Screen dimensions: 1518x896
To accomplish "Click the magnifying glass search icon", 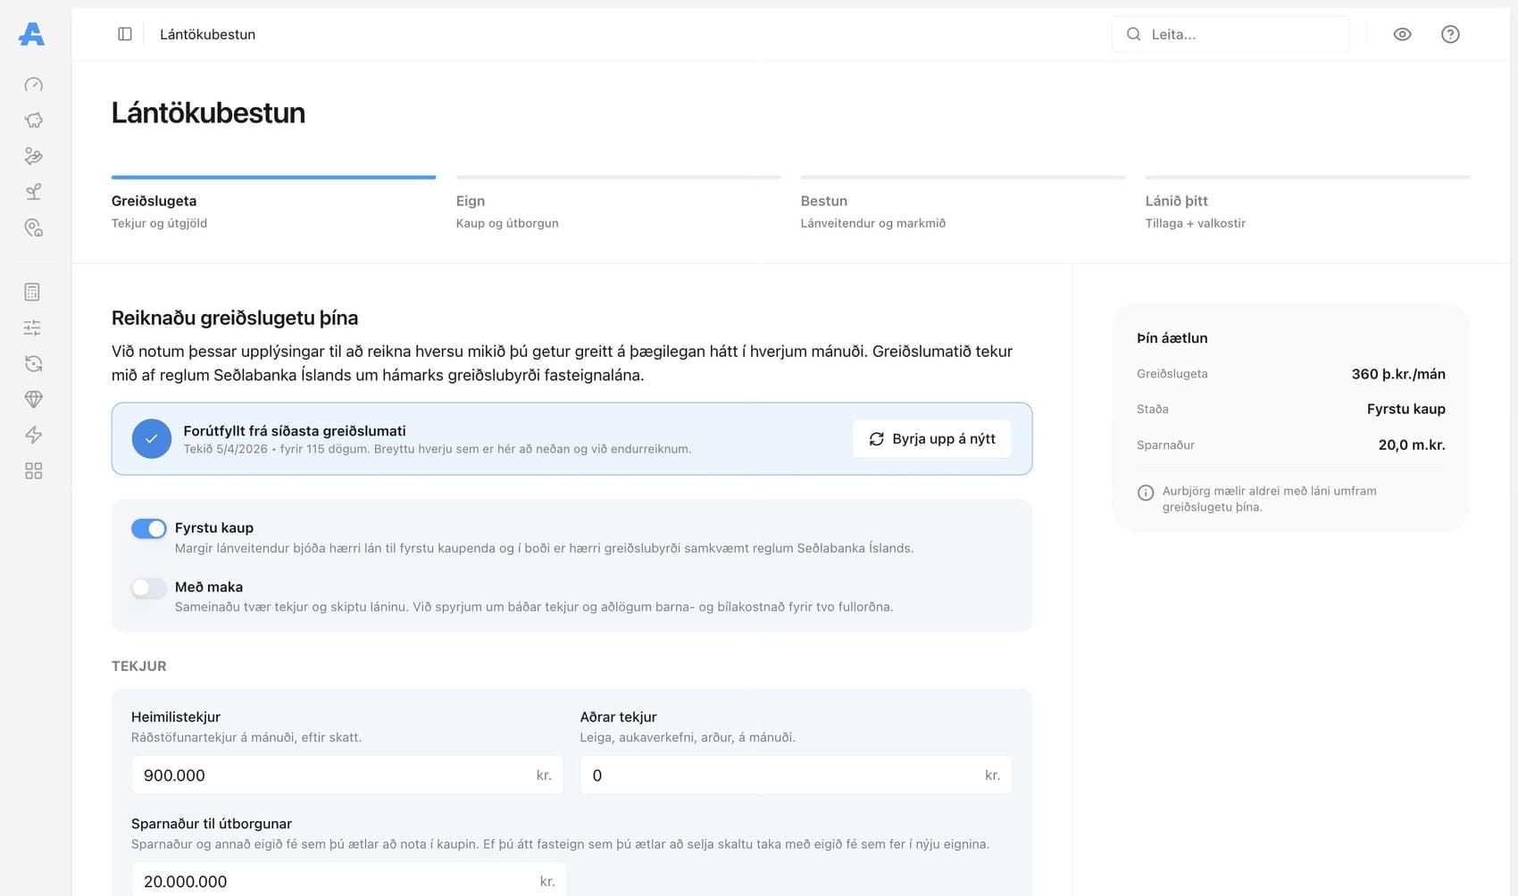I will click(x=1133, y=34).
